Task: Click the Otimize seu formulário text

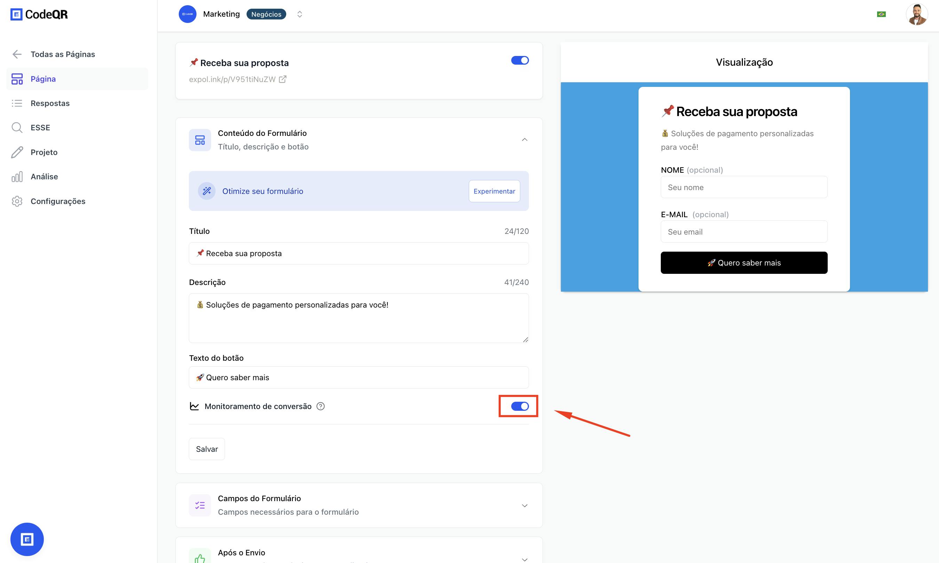Action: (263, 191)
